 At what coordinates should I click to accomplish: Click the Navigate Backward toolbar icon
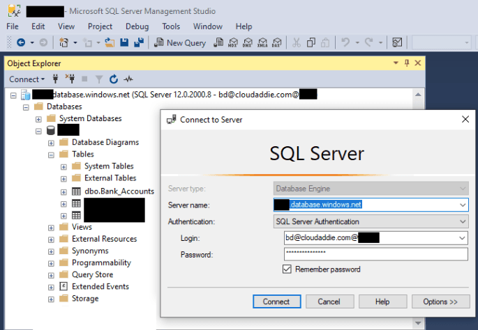(21, 42)
